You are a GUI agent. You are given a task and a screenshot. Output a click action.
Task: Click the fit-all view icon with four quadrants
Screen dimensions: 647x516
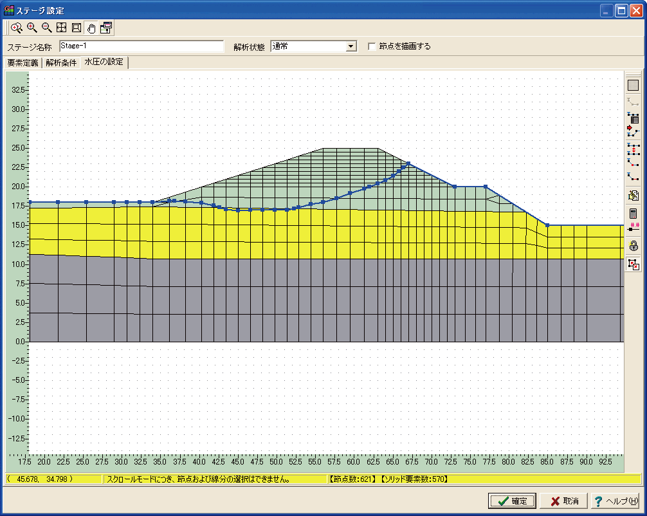(62, 28)
